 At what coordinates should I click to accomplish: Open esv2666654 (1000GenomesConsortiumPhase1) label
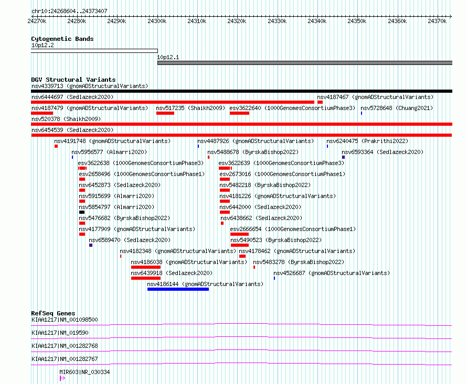click(x=293, y=229)
